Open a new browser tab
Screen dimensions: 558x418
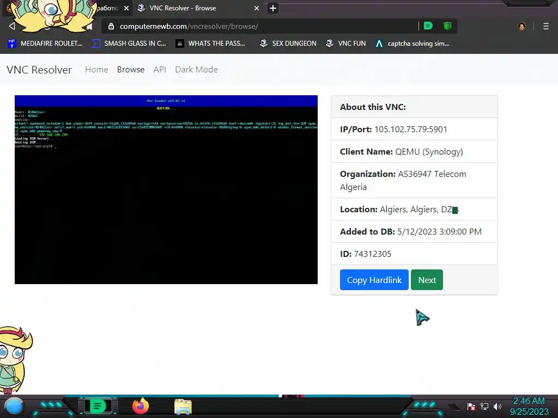[272, 8]
